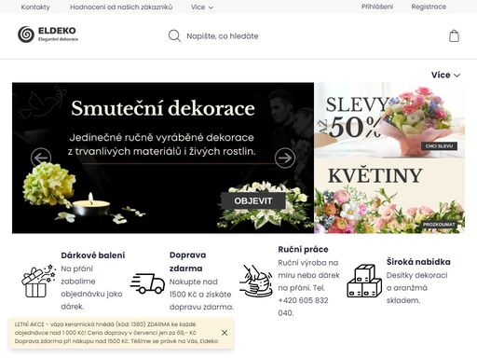This screenshot has width=477, height=358.
Task: Click the delivery truck icon
Action: point(147,283)
